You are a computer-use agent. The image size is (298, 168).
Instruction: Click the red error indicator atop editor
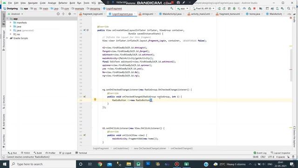291,18
